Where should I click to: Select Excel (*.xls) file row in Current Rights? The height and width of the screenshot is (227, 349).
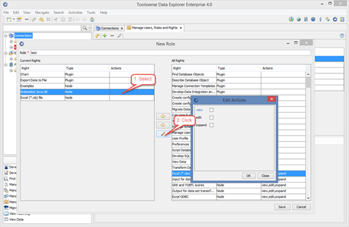[x=87, y=97]
